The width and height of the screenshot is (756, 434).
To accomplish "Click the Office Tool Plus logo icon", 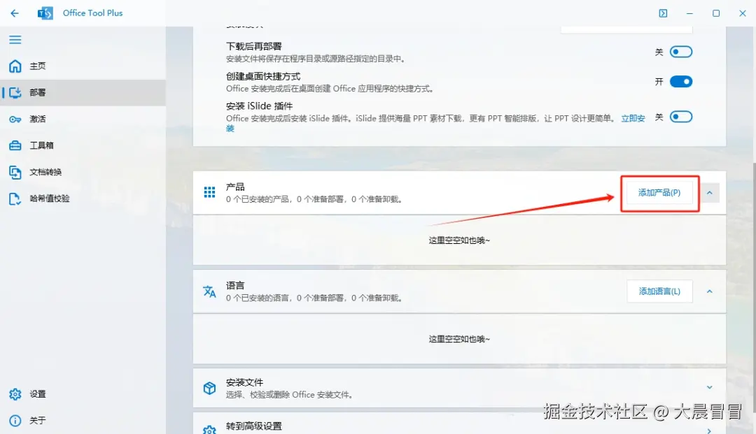I will click(x=45, y=13).
